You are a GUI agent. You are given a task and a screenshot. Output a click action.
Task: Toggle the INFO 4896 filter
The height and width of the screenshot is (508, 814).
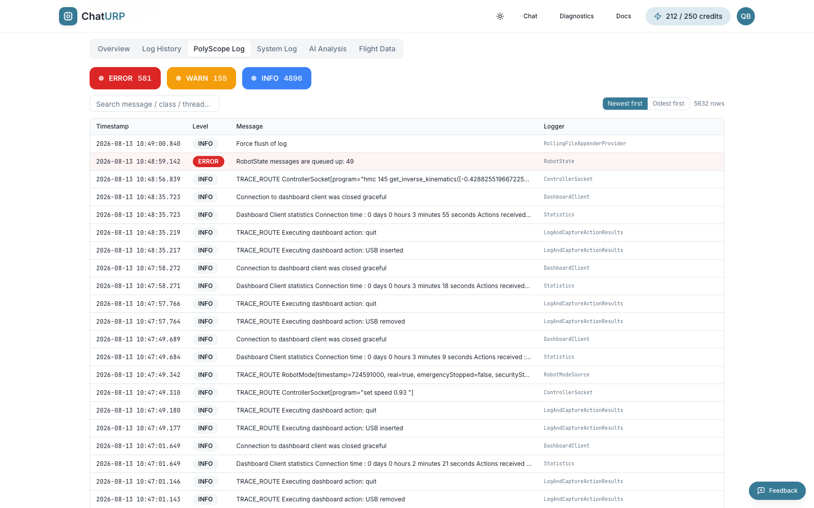pyautogui.click(x=277, y=78)
